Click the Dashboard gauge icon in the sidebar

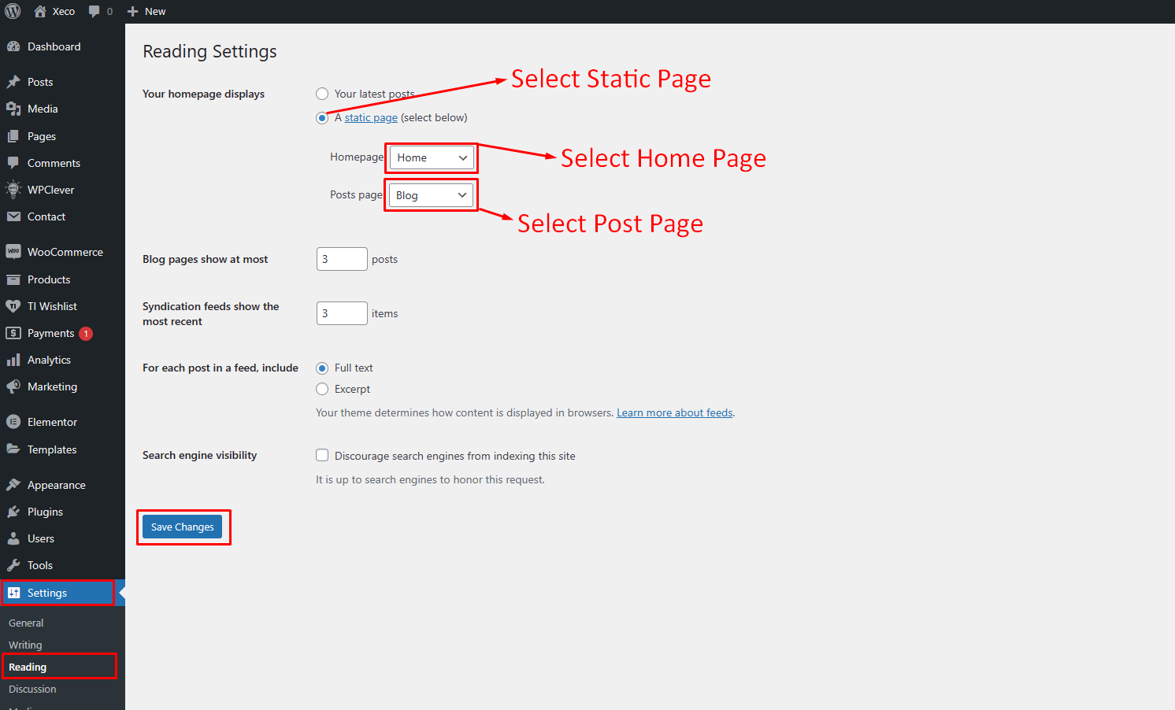pos(13,46)
